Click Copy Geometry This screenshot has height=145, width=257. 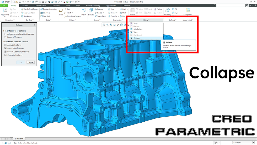point(28,13)
